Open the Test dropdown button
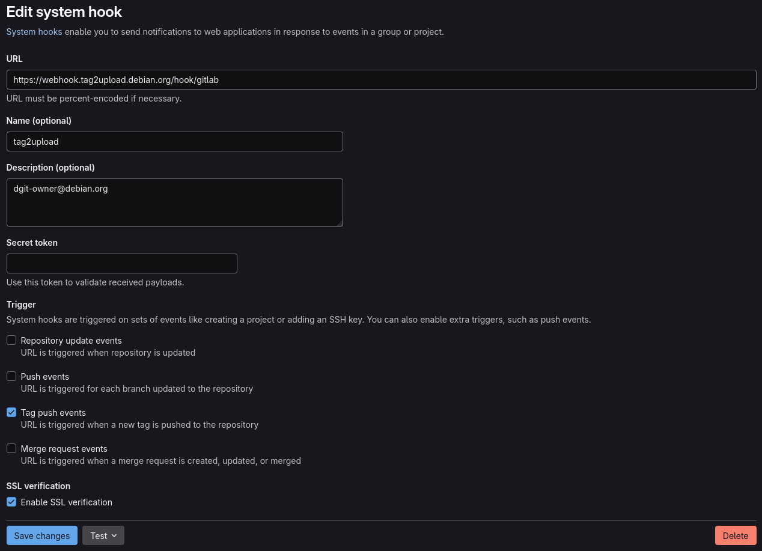Image resolution: width=762 pixels, height=551 pixels. click(x=103, y=535)
